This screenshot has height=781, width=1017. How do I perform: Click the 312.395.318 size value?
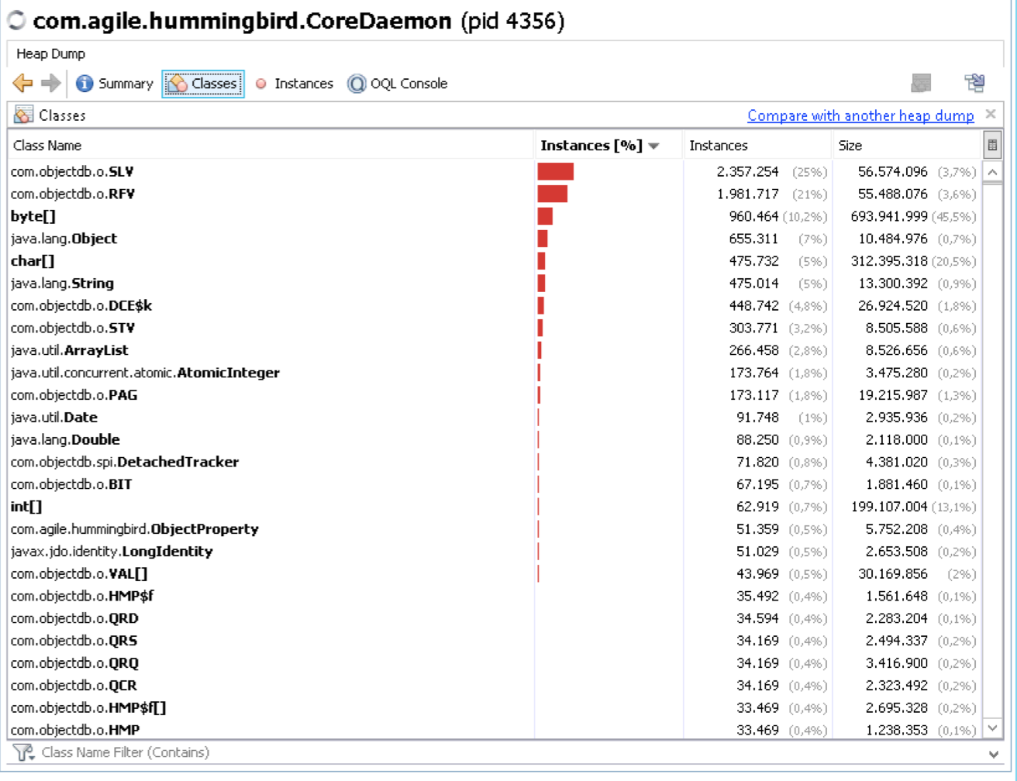890,261
